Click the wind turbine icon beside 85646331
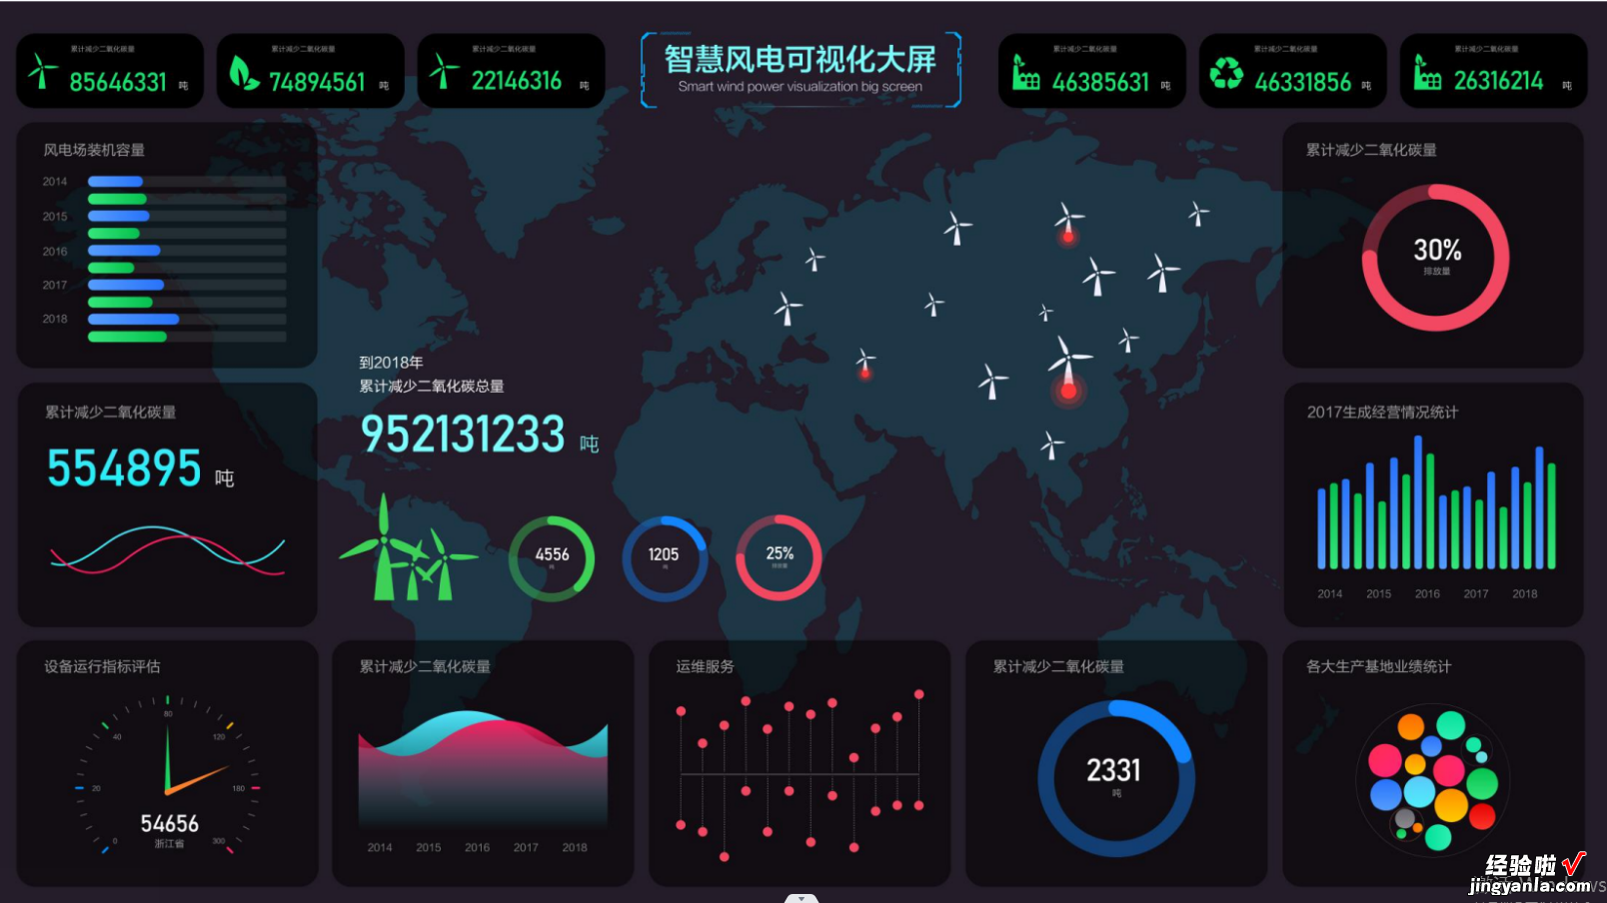The width and height of the screenshot is (1607, 903). tap(43, 72)
